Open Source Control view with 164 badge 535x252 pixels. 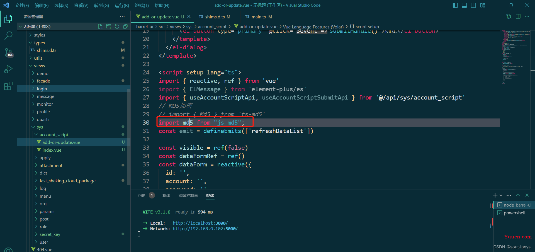pyautogui.click(x=8, y=52)
